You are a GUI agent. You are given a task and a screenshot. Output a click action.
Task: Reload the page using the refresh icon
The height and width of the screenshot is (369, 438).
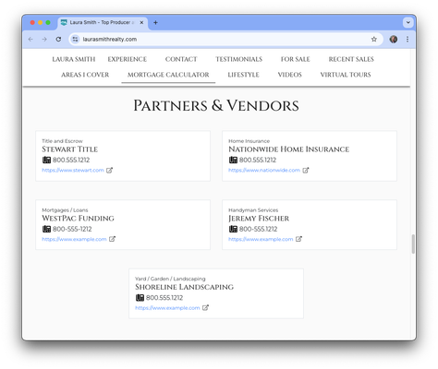(58, 39)
